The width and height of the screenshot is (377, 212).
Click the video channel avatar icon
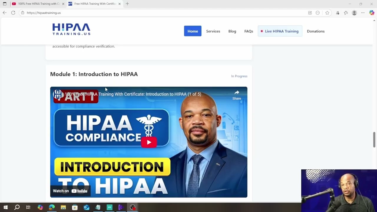pyautogui.click(x=58, y=94)
